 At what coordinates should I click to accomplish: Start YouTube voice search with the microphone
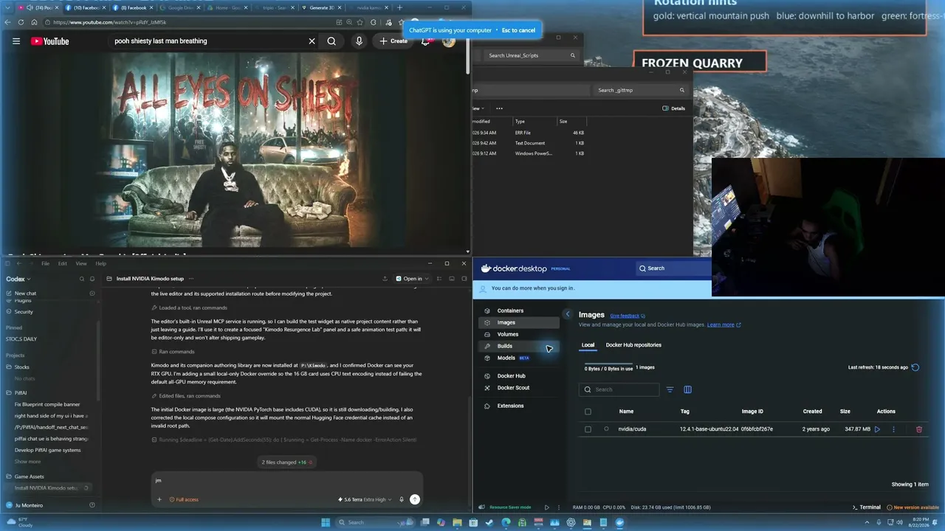click(359, 41)
